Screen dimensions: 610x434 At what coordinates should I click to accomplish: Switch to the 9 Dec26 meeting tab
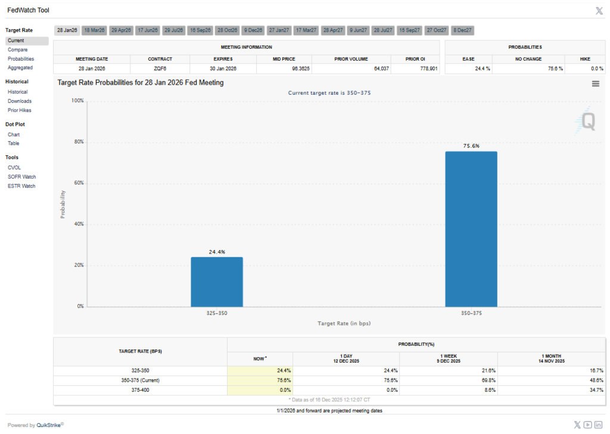click(x=253, y=30)
